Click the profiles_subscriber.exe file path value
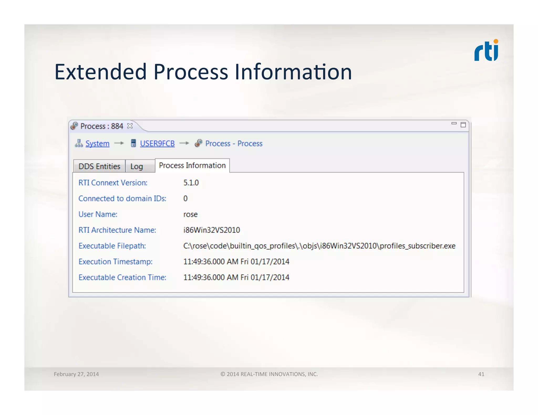538x415 pixels. tap(319, 246)
